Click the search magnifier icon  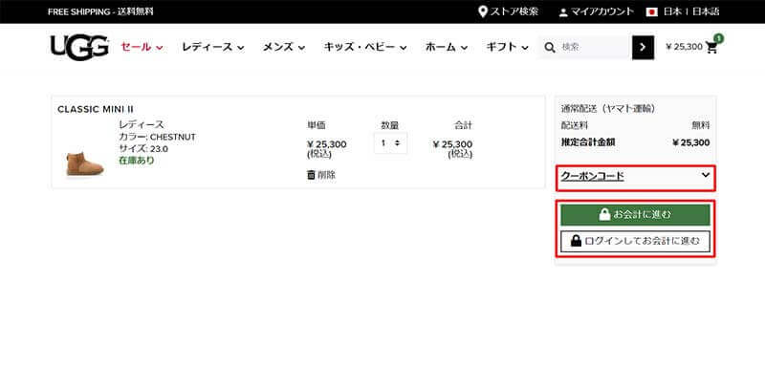(x=550, y=47)
